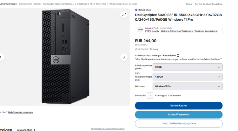Click Teilen link at top

click(x=189, y=4)
